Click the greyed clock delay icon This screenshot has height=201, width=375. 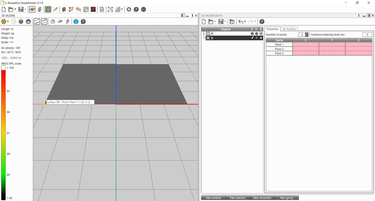click(13, 22)
